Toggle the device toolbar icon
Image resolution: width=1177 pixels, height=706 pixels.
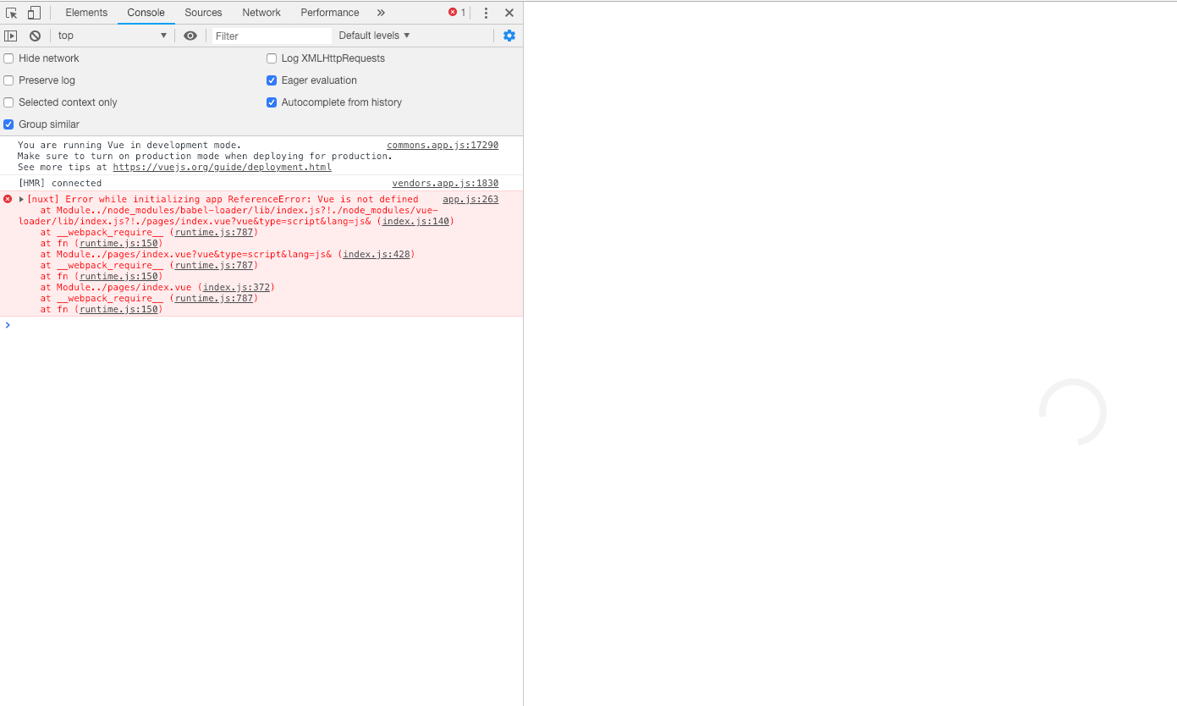(33, 12)
